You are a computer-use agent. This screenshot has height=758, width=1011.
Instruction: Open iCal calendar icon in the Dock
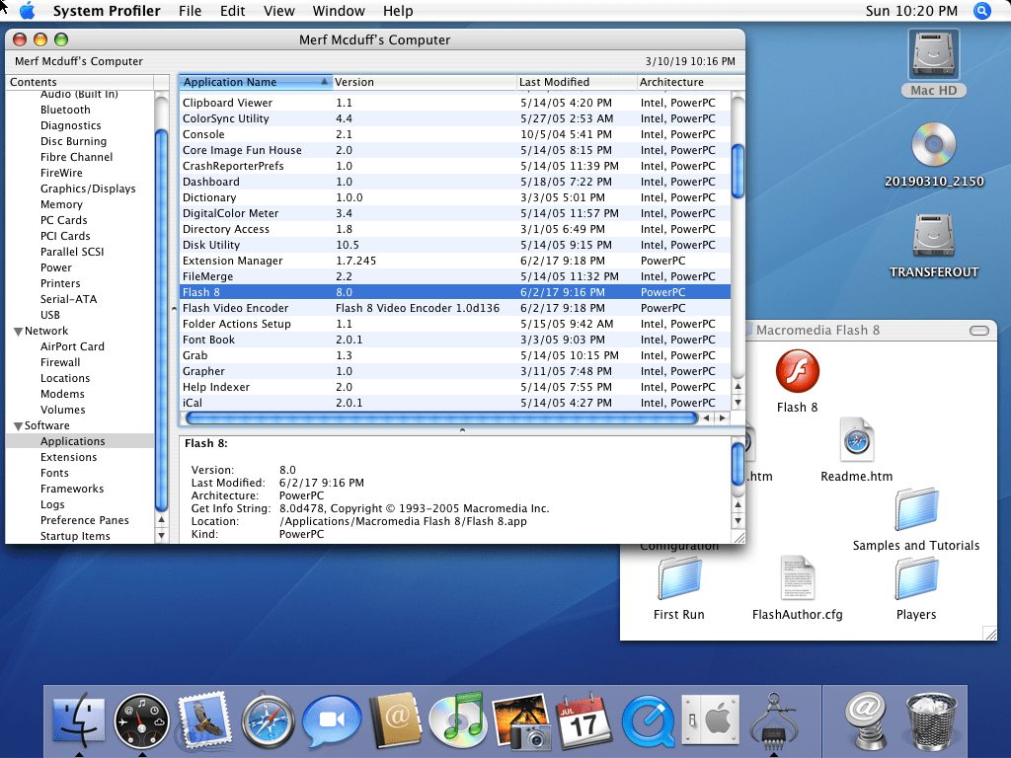(x=584, y=720)
